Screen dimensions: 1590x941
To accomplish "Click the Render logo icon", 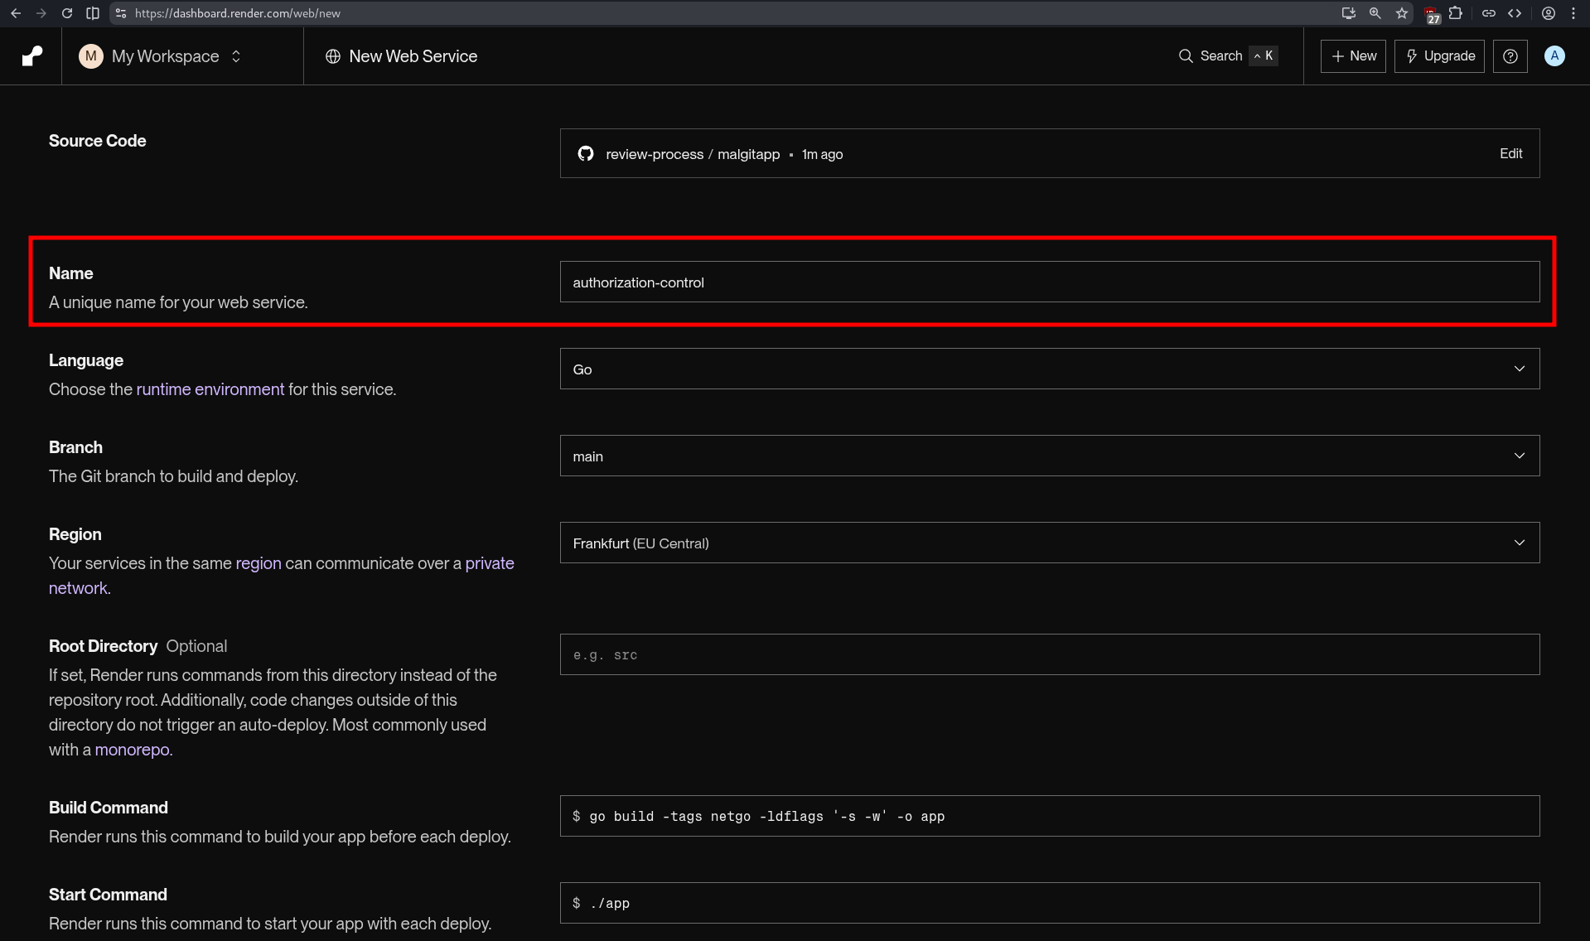I will point(31,55).
